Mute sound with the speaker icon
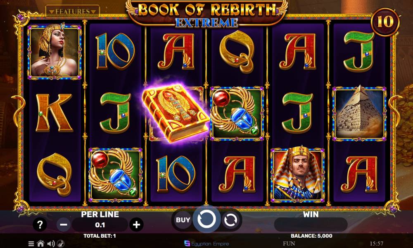Screen dimensions: 413x248 coord(51,243)
